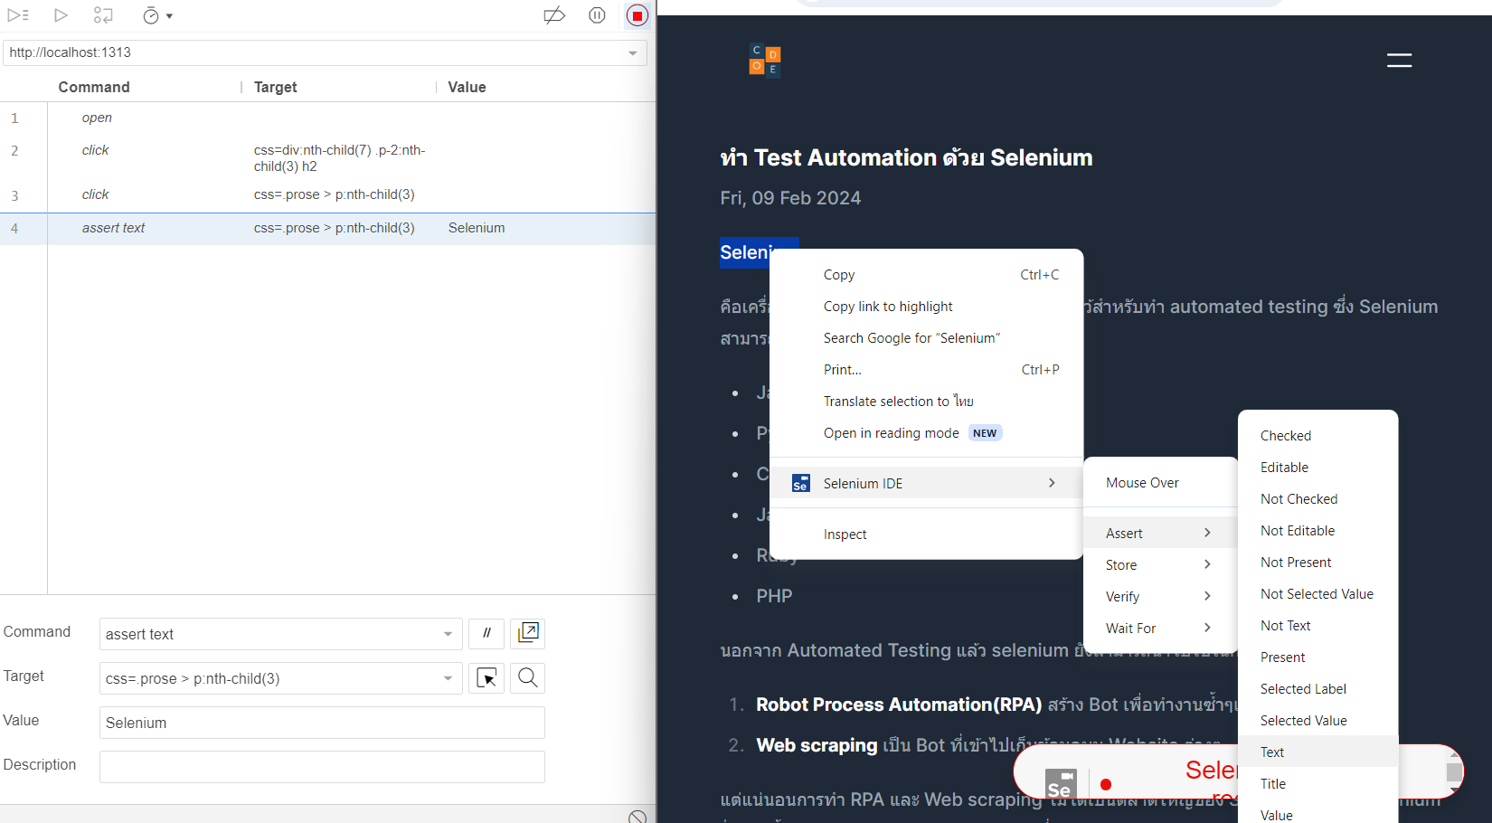Select Mouse Over in Selenium submenu
1492x823 pixels.
(x=1160, y=483)
